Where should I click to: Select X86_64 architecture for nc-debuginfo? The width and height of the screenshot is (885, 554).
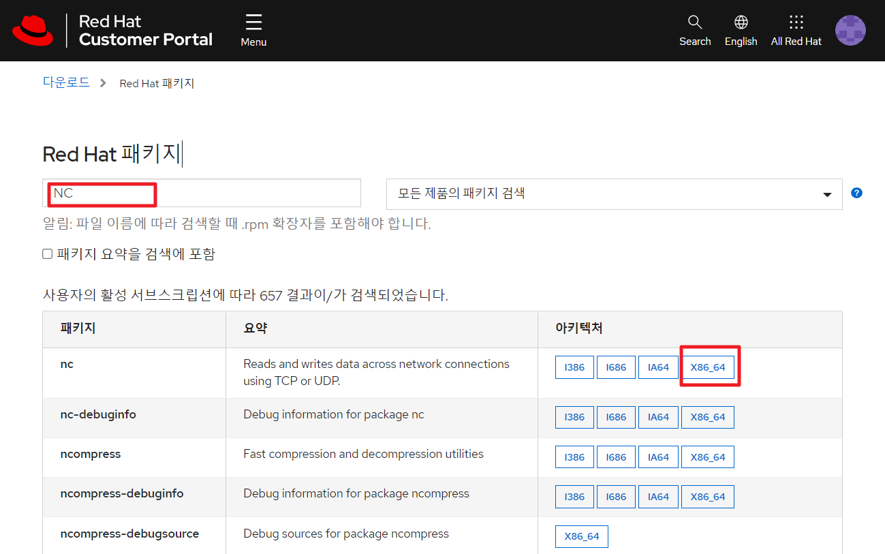pos(708,417)
